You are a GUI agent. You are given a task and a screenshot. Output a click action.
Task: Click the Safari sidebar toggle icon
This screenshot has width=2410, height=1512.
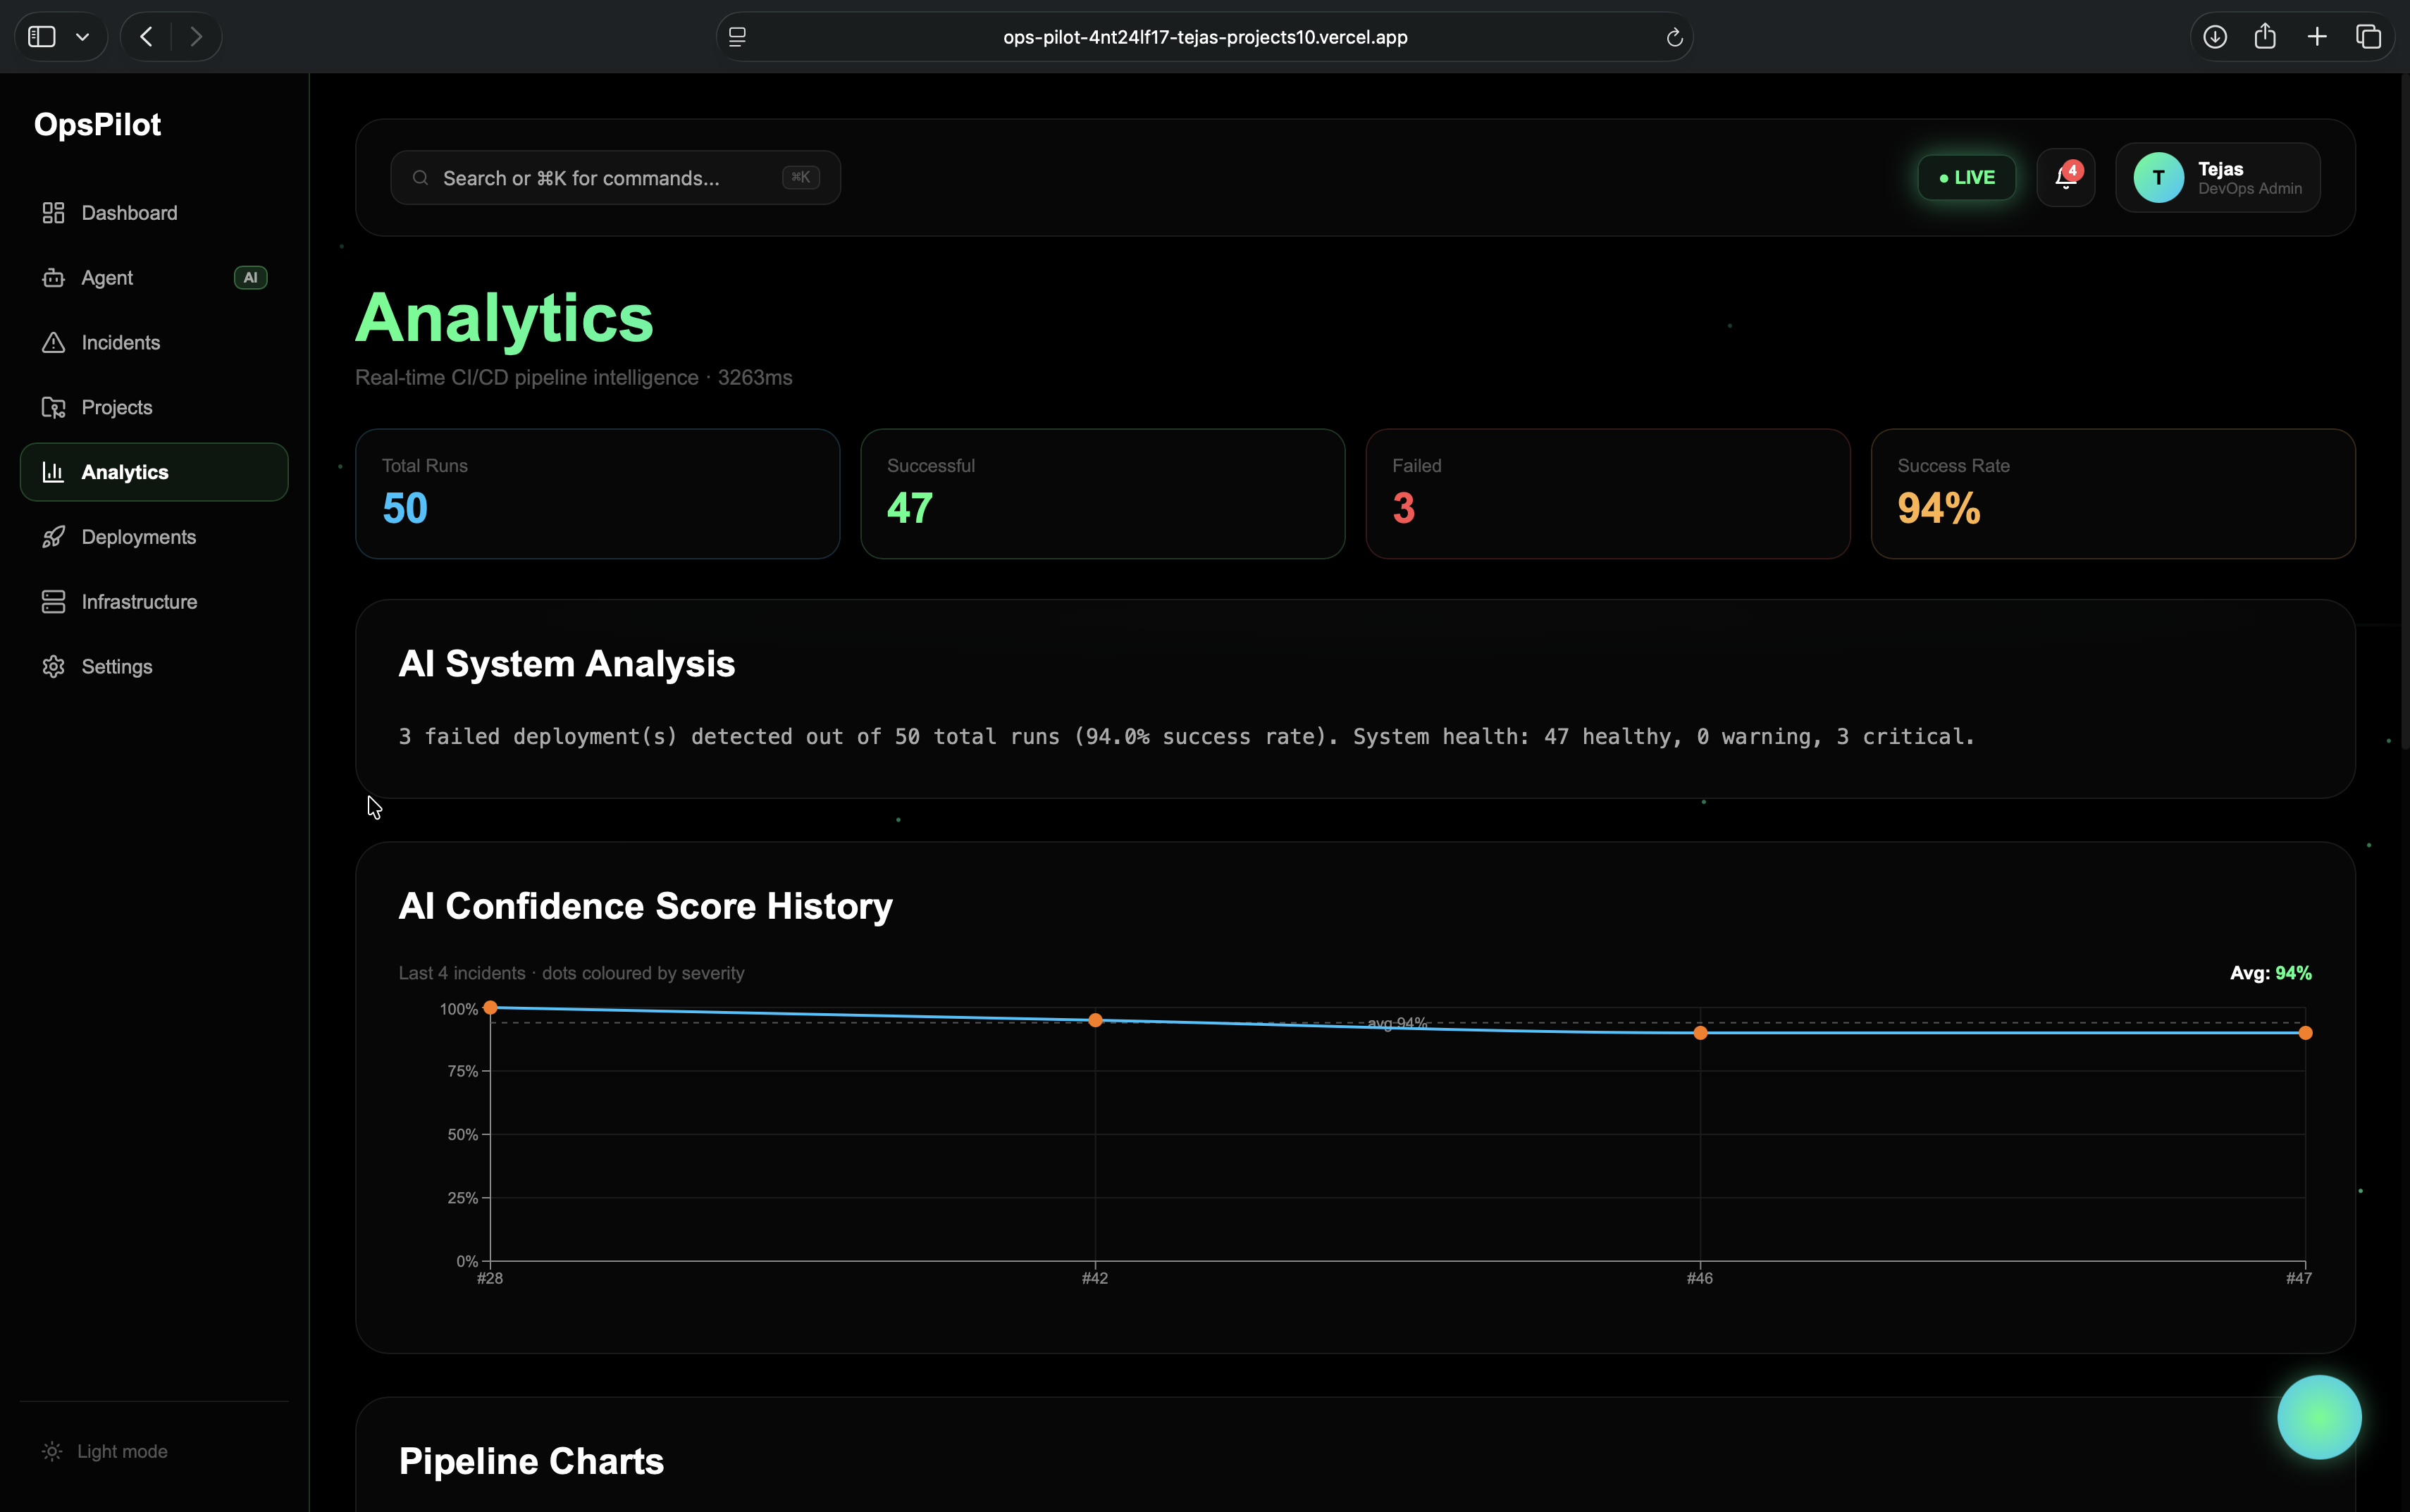point(42,37)
